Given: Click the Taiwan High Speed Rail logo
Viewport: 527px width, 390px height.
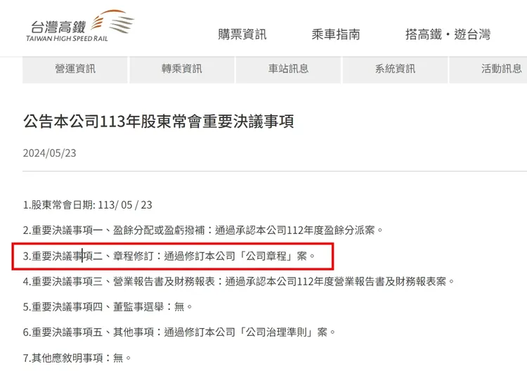Looking at the screenshot, I should pyautogui.click(x=80, y=26).
